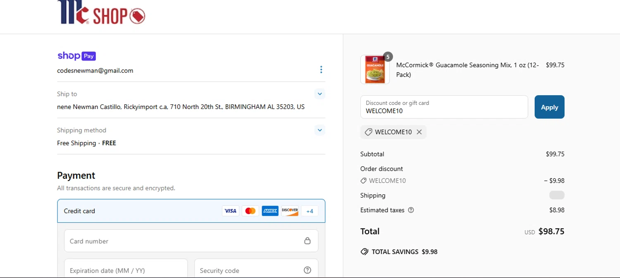Click the Mastercard icon
Image resolution: width=620 pixels, height=278 pixels.
[250, 211]
